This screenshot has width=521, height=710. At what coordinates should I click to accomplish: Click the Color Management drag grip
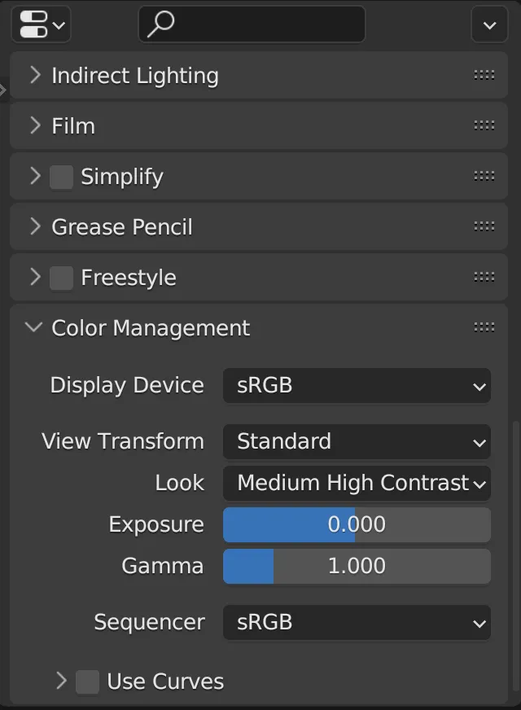pos(484,328)
